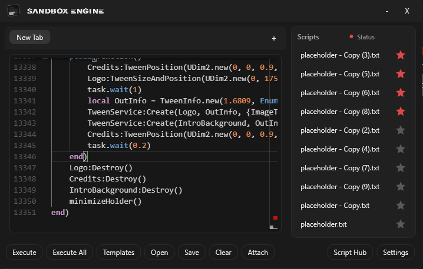Image resolution: width=423 pixels, height=269 pixels.
Task: Click the IntroBackground:Destroy() line
Action: (125, 190)
